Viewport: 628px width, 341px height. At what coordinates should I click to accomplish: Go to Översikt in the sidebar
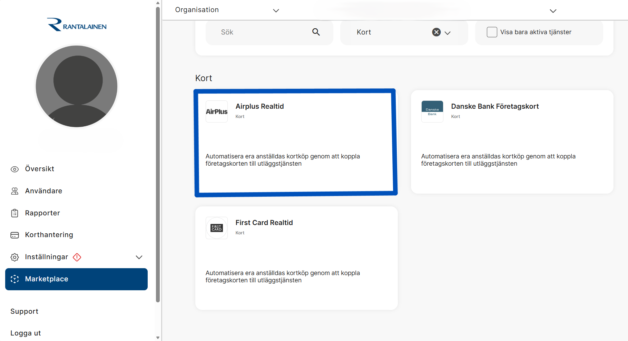pyautogui.click(x=76, y=169)
